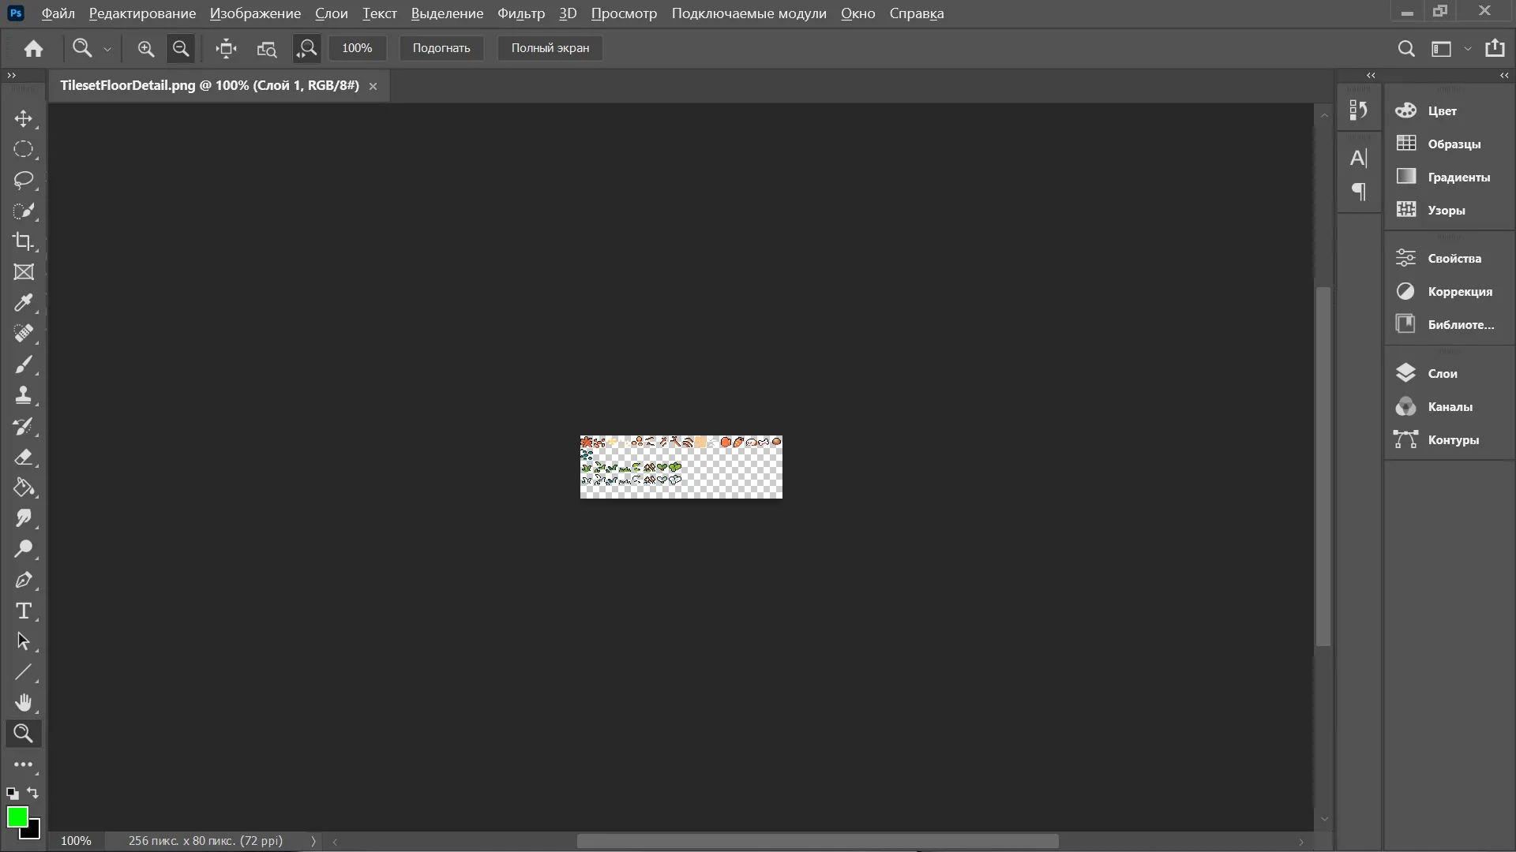Select the Eraser tool
The height and width of the screenshot is (852, 1516).
24,457
